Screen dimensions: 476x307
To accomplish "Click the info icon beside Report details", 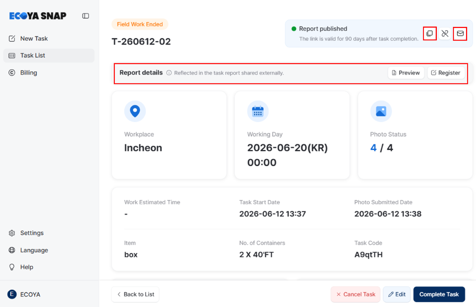I will coord(169,73).
